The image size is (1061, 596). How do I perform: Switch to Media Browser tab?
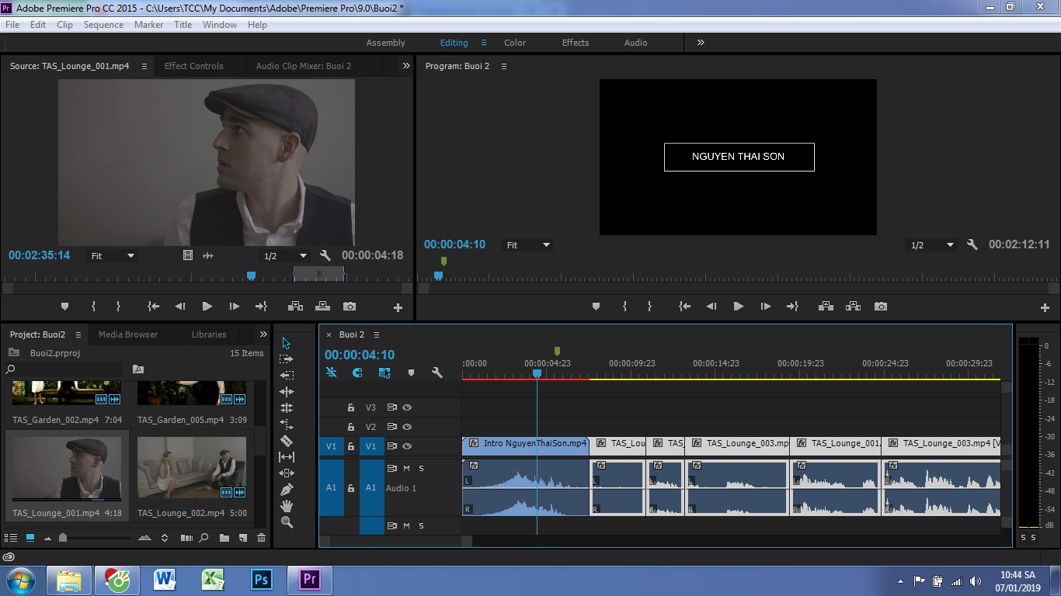(x=128, y=334)
